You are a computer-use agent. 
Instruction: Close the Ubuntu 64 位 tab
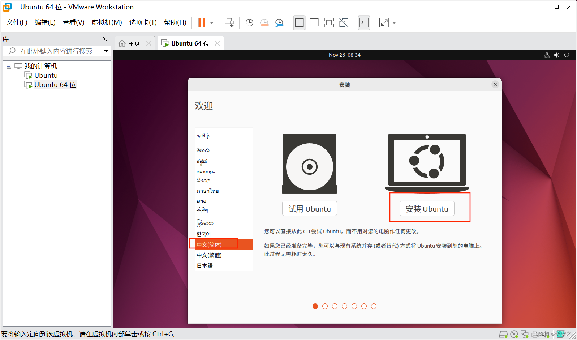pos(217,43)
